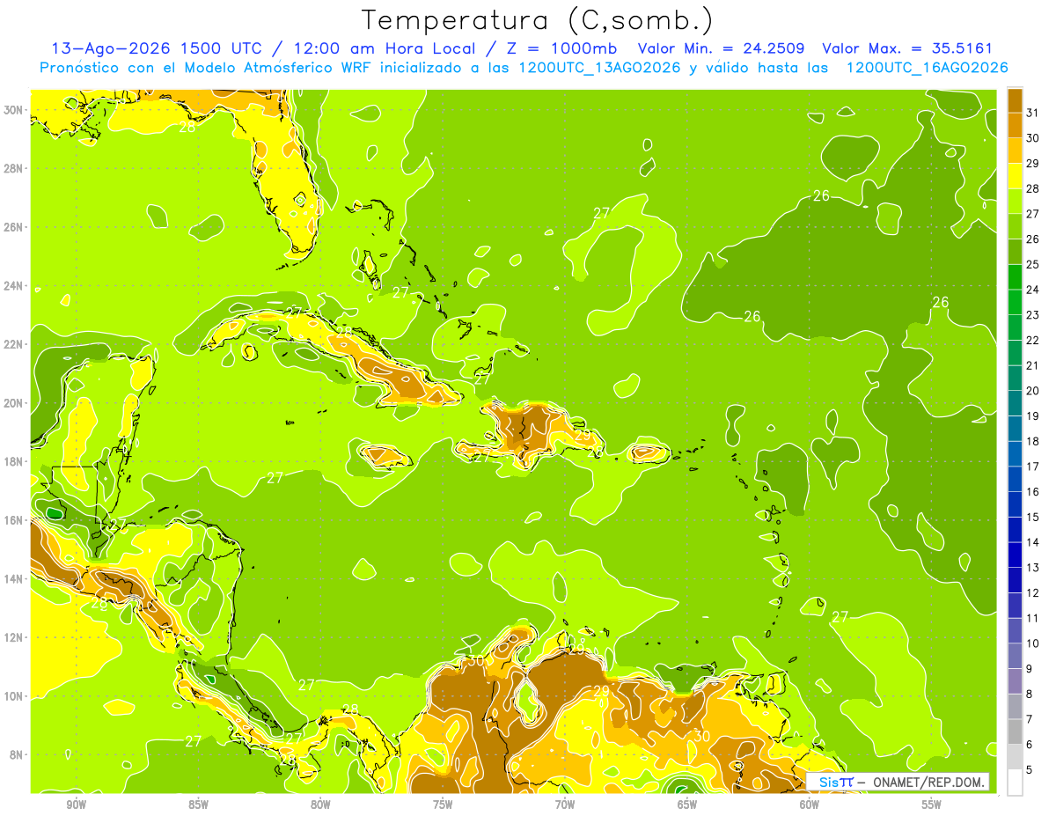This screenshot has height=816, width=1056.
Task: Click legend value 28
Action: tap(1033, 188)
